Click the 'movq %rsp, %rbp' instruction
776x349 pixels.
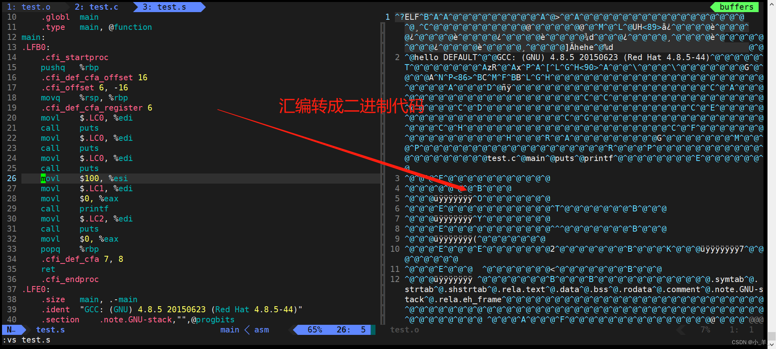(84, 98)
